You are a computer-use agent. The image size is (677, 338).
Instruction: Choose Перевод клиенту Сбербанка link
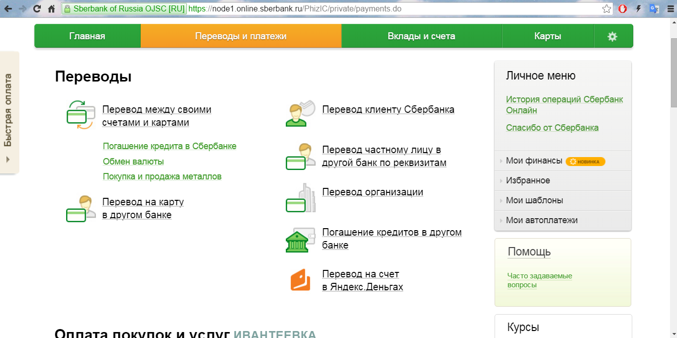coord(388,109)
